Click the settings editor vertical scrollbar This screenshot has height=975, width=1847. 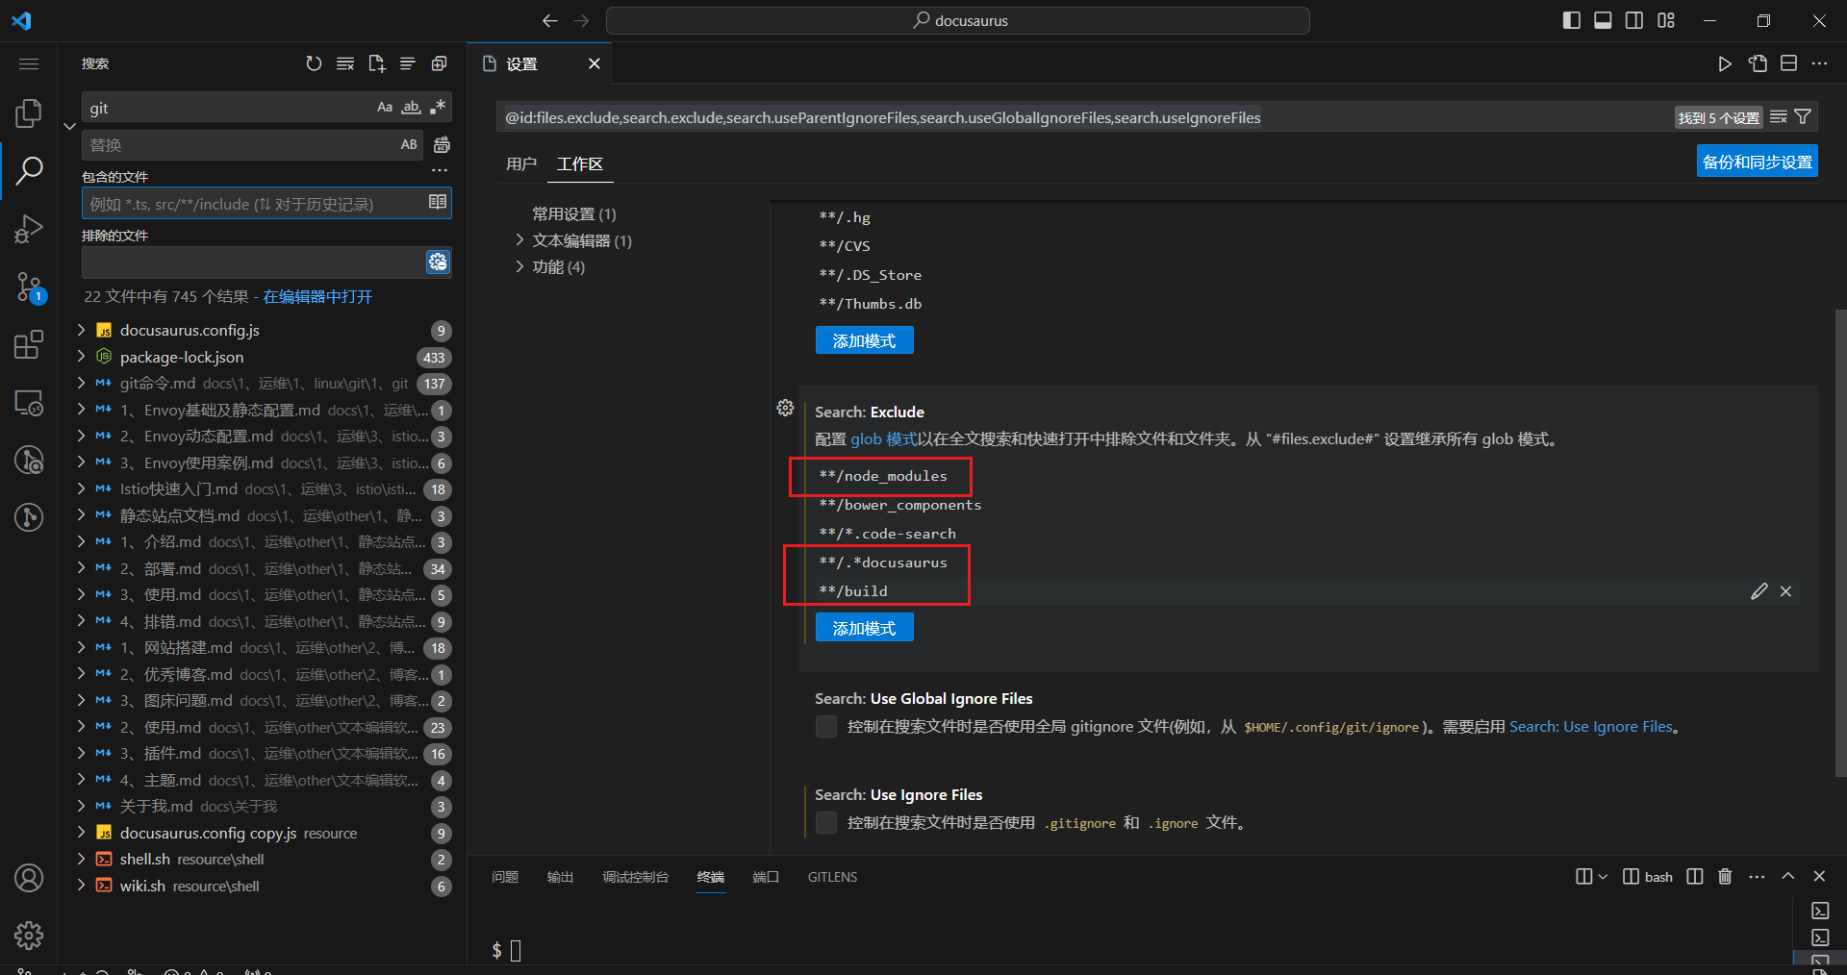click(1840, 543)
